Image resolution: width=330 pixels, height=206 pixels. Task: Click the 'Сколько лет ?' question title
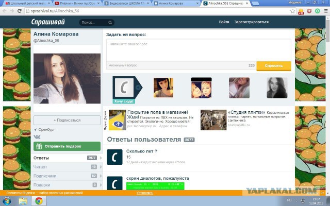(142, 151)
